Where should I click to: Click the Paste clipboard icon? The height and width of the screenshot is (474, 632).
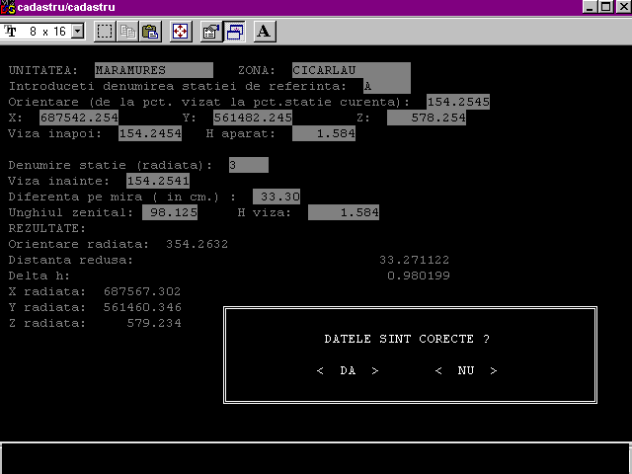149,32
